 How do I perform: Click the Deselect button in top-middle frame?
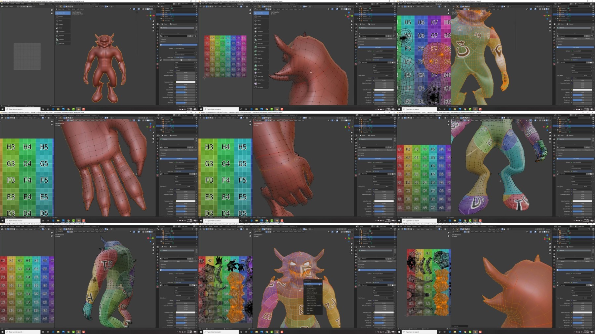click(389, 39)
